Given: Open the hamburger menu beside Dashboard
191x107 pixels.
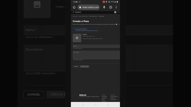Looking at the screenshot, I should click(73, 12).
